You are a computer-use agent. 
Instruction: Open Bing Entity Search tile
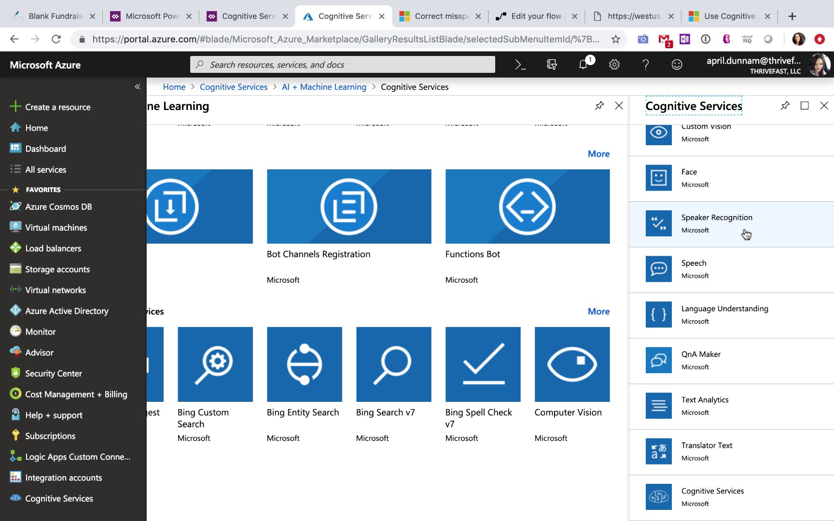[x=305, y=384]
